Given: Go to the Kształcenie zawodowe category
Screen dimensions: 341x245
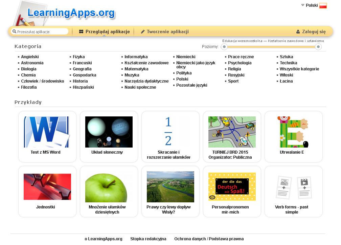Looking at the screenshot, I should click(x=146, y=63).
